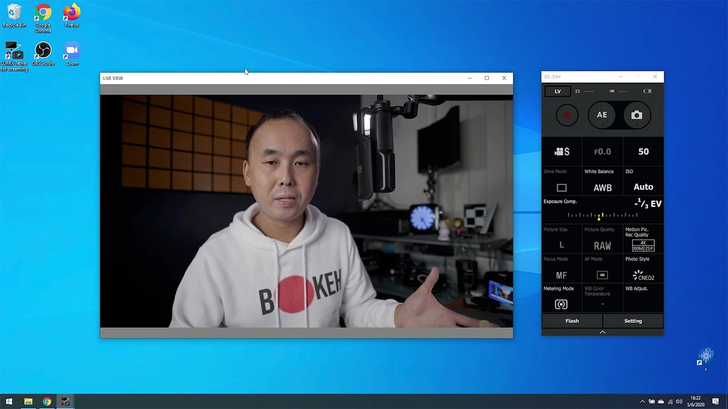The width and height of the screenshot is (728, 409).
Task: Click RAW Picture Quality setting
Action: pyautogui.click(x=602, y=245)
